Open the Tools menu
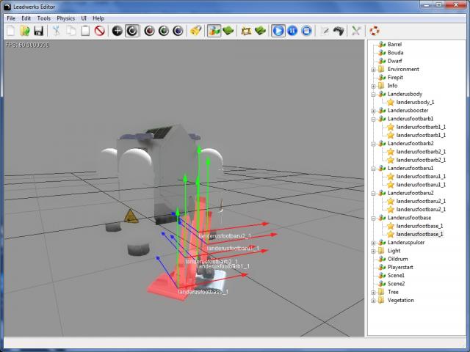Image resolution: width=470 pixels, height=352 pixels. 44,18
